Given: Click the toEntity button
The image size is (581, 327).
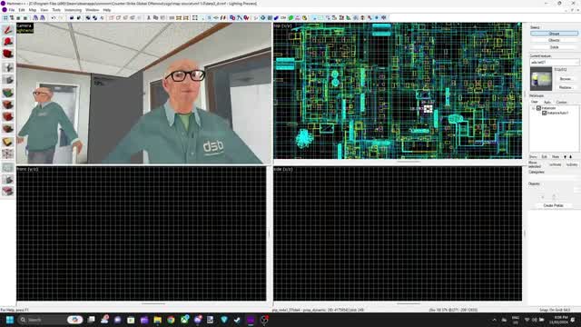Looking at the screenshot, I should [572, 164].
